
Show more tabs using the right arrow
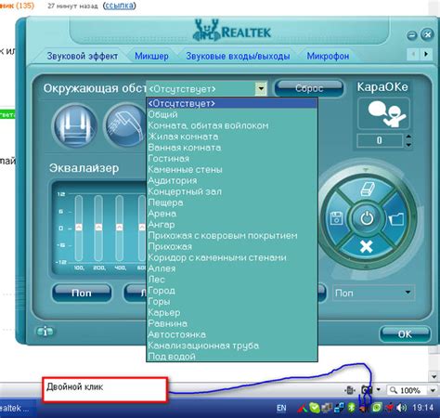(426, 54)
